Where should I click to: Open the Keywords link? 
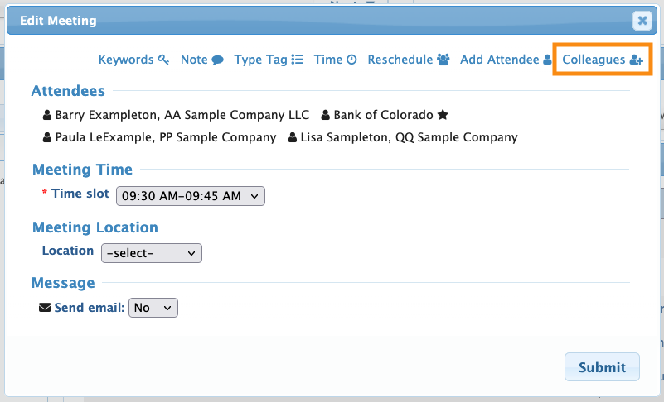pos(126,60)
